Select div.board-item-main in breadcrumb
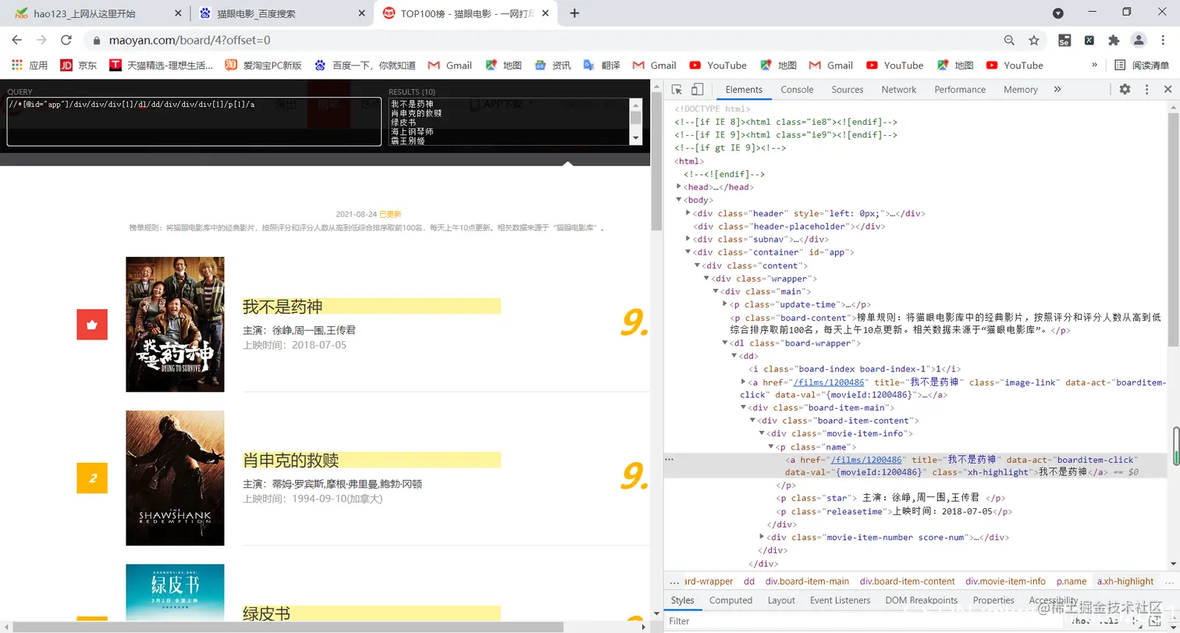The image size is (1180, 633). click(x=806, y=581)
